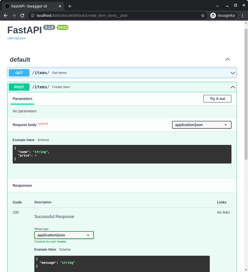Select the Parameters tab
248x272 pixels.
coord(22,99)
